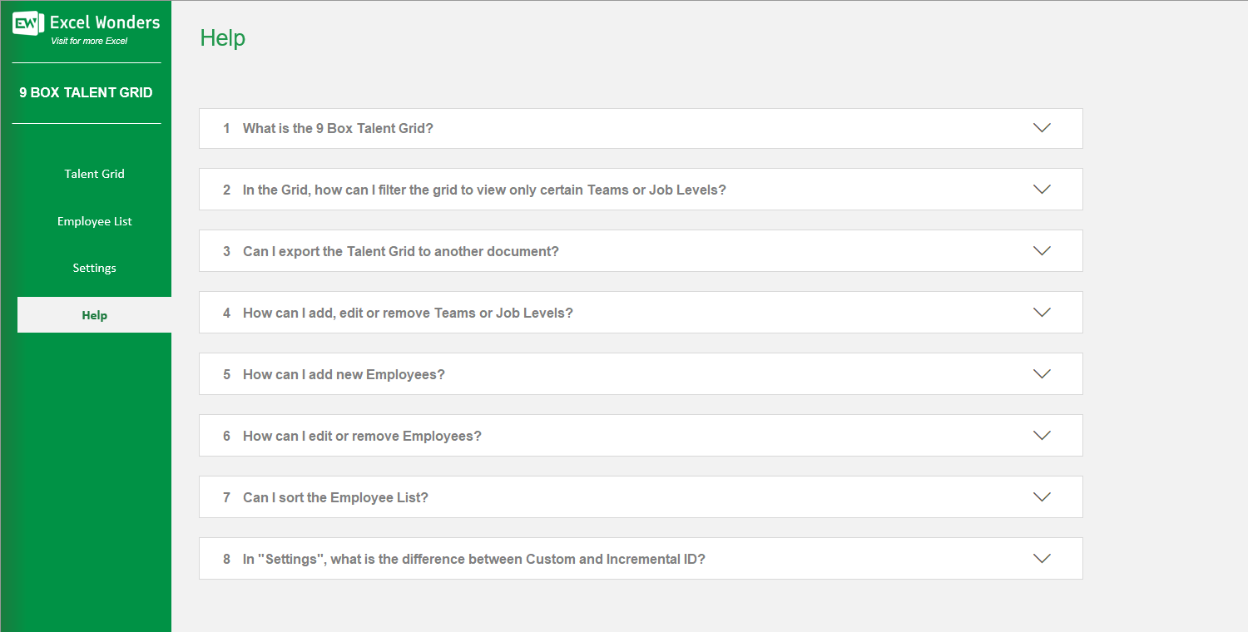This screenshot has height=632, width=1248.
Task: Click the chevron beside the export question
Action: pyautogui.click(x=1042, y=251)
